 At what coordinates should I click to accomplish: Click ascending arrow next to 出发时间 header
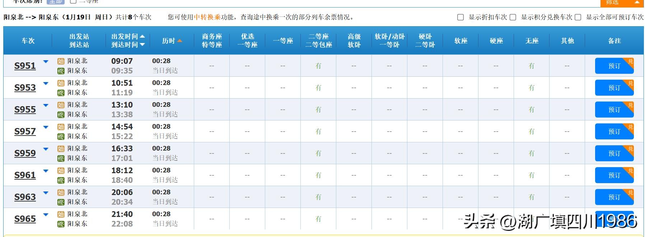(142, 37)
